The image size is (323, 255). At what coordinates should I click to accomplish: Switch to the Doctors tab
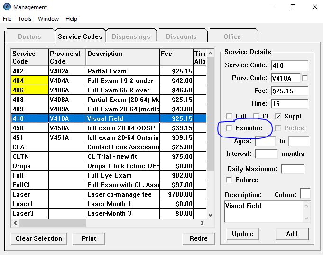coord(29,36)
